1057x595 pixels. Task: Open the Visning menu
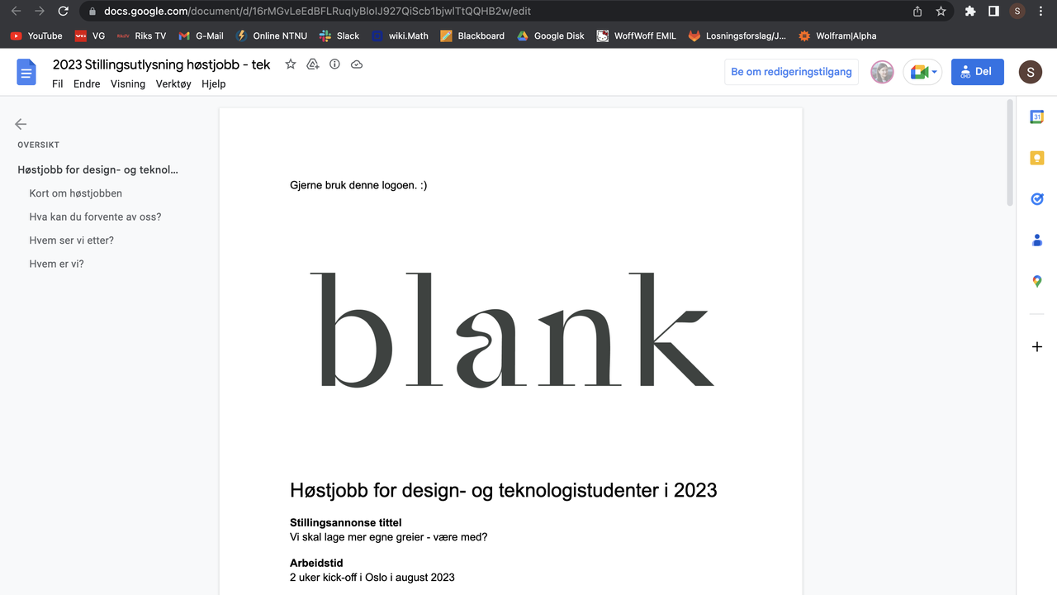click(x=128, y=83)
